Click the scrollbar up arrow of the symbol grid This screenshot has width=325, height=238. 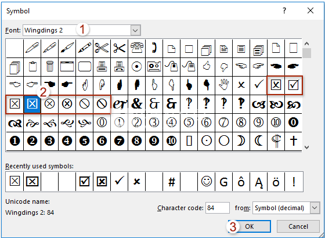[x=307, y=44]
